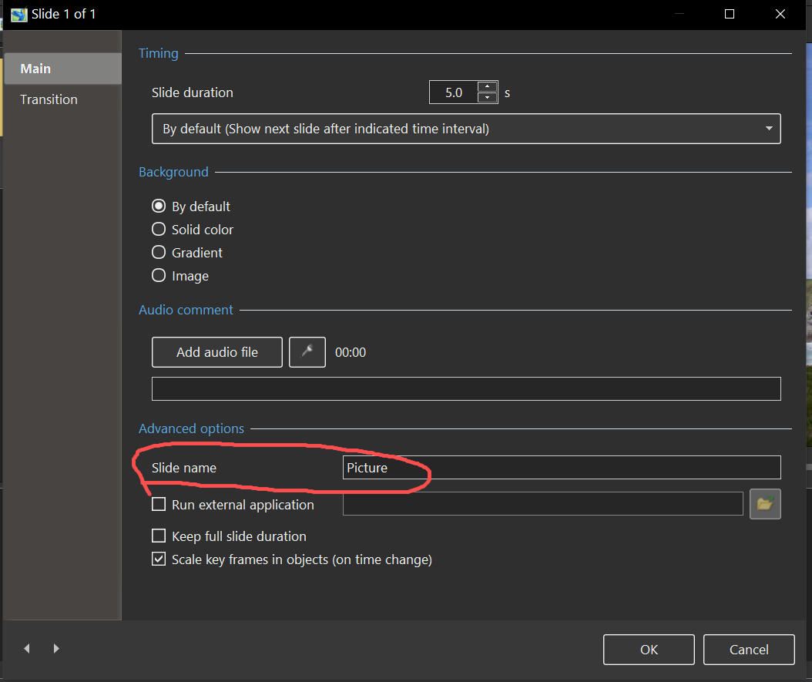Increase slide duration with up stepper arrow
The height and width of the screenshot is (682, 812).
(x=488, y=86)
